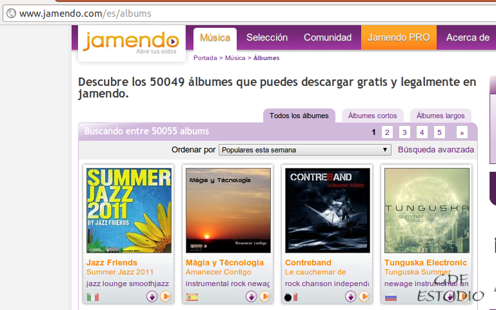Open the Summer Jazz 2011 cover thumbnail
This screenshot has height=310, width=496.
pos(129,211)
